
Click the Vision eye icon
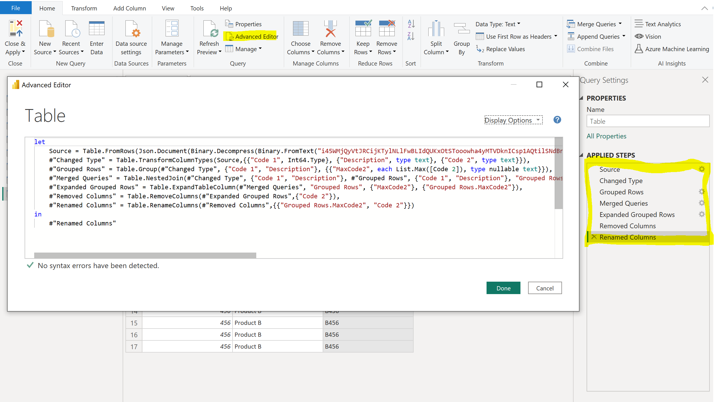(x=639, y=36)
